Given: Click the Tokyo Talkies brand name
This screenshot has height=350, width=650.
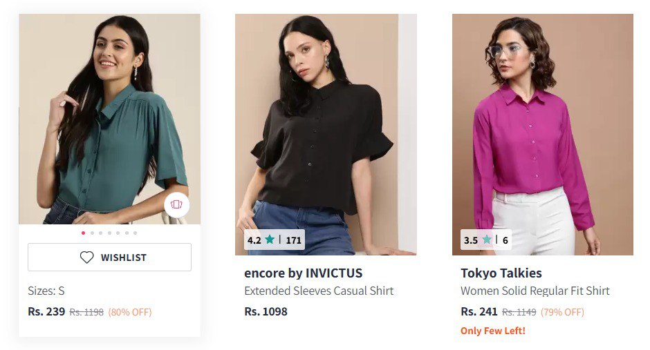Looking at the screenshot, I should [501, 273].
